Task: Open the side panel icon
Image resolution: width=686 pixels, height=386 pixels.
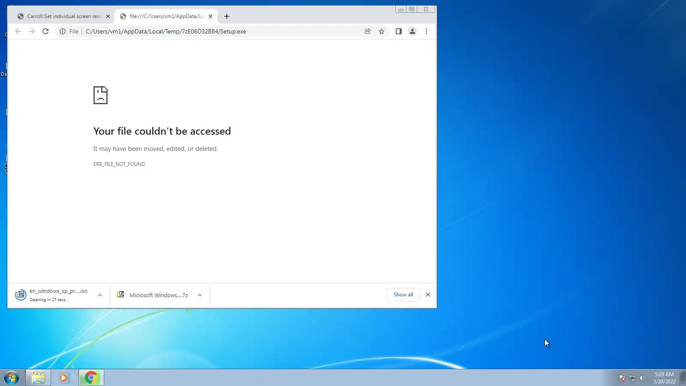Action: (x=398, y=31)
